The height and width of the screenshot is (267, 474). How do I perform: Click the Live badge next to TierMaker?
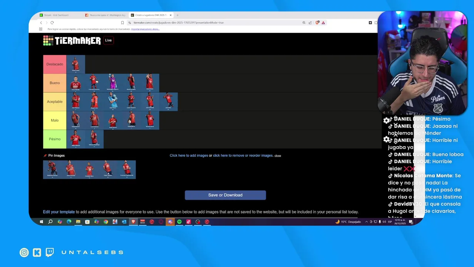tap(108, 40)
